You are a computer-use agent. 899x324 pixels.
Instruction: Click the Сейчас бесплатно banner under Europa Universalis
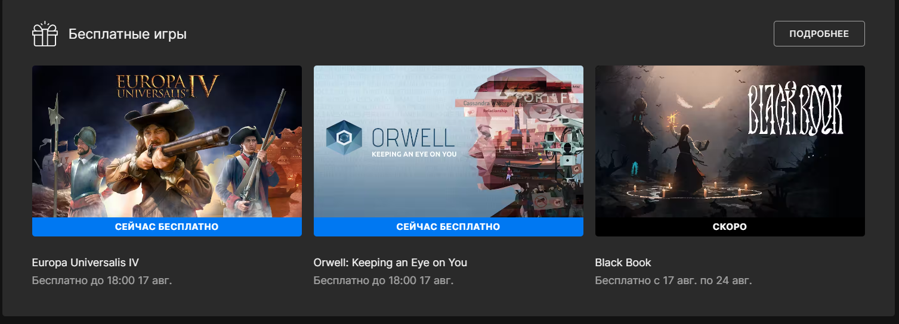[x=167, y=227]
